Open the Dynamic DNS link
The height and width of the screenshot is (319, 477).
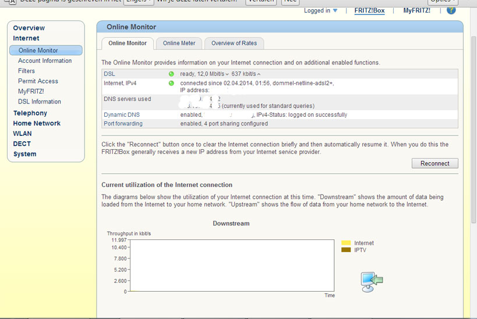point(122,114)
